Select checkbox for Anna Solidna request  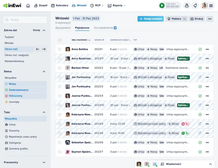(60, 49)
